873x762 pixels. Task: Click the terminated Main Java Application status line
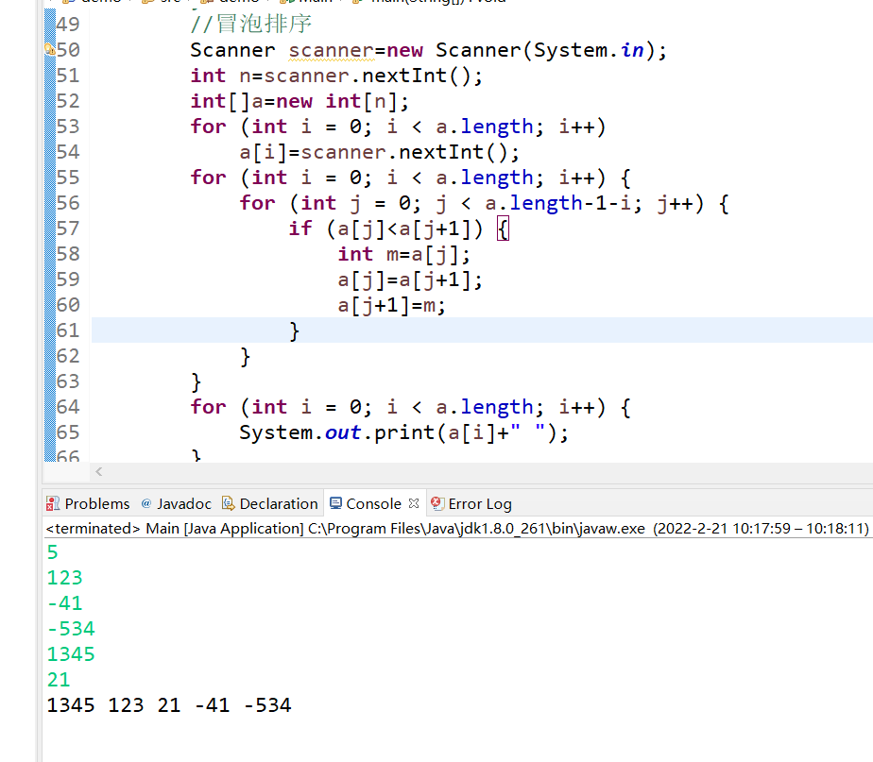click(x=457, y=528)
